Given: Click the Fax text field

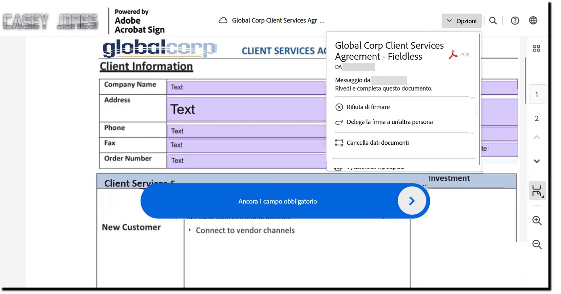Looking at the screenshot, I should coord(246,145).
